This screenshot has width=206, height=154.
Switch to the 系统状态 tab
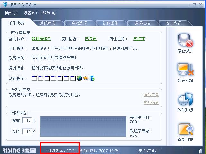48,23
